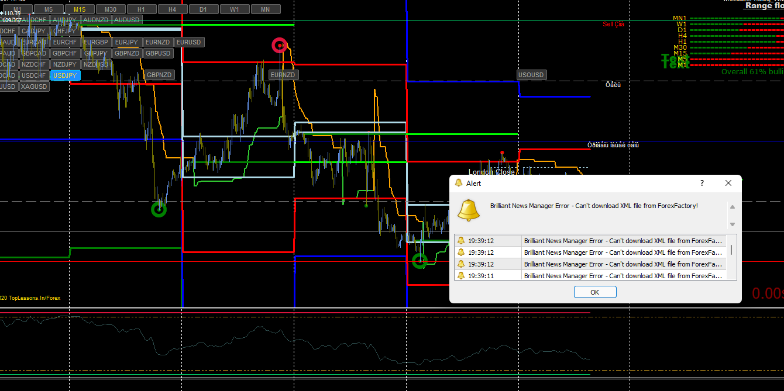
Task: Select the USDCHF symbol button
Action: (x=34, y=75)
